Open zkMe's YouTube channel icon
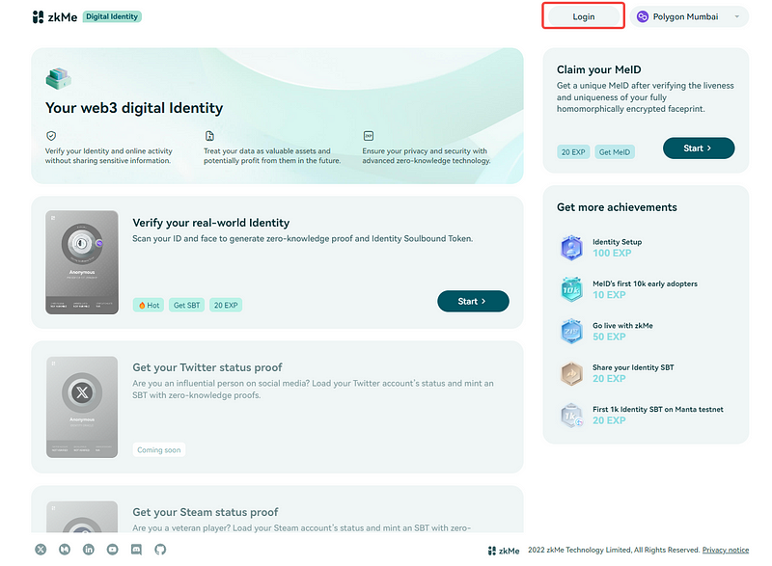The height and width of the screenshot is (566, 772). pos(112,549)
